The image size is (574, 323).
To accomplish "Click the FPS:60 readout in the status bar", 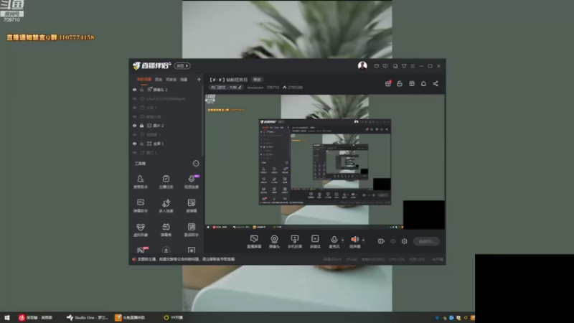I will (352, 259).
